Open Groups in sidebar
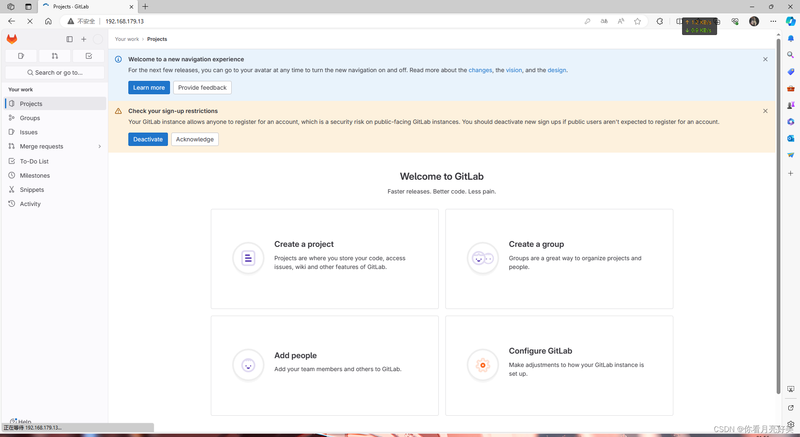The width and height of the screenshot is (800, 437). [x=55, y=118]
